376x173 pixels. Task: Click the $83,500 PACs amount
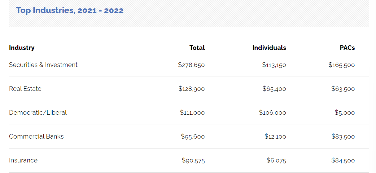[x=343, y=136]
